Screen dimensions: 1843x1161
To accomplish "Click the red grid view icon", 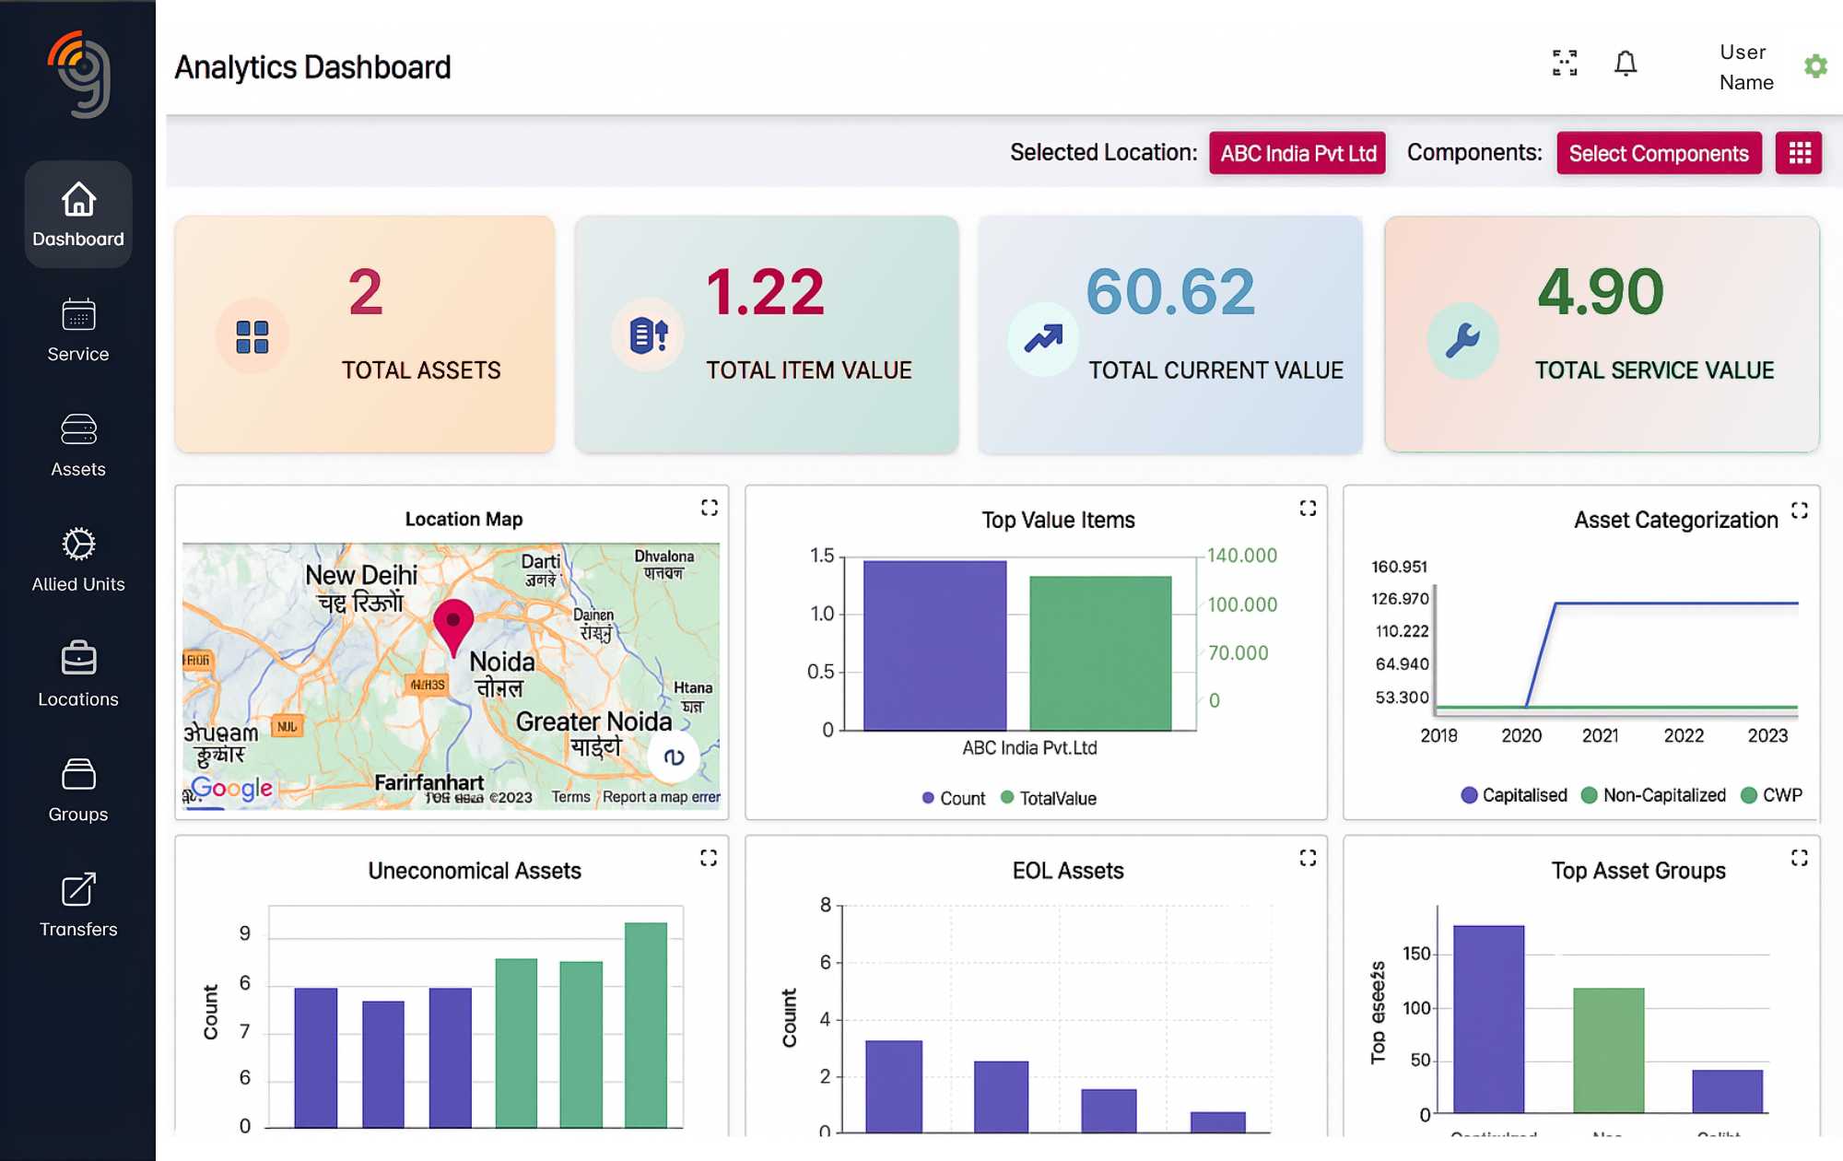I will 1799,153.
